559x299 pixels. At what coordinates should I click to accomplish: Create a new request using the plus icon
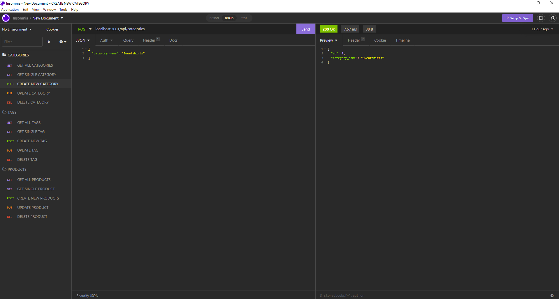tap(62, 42)
